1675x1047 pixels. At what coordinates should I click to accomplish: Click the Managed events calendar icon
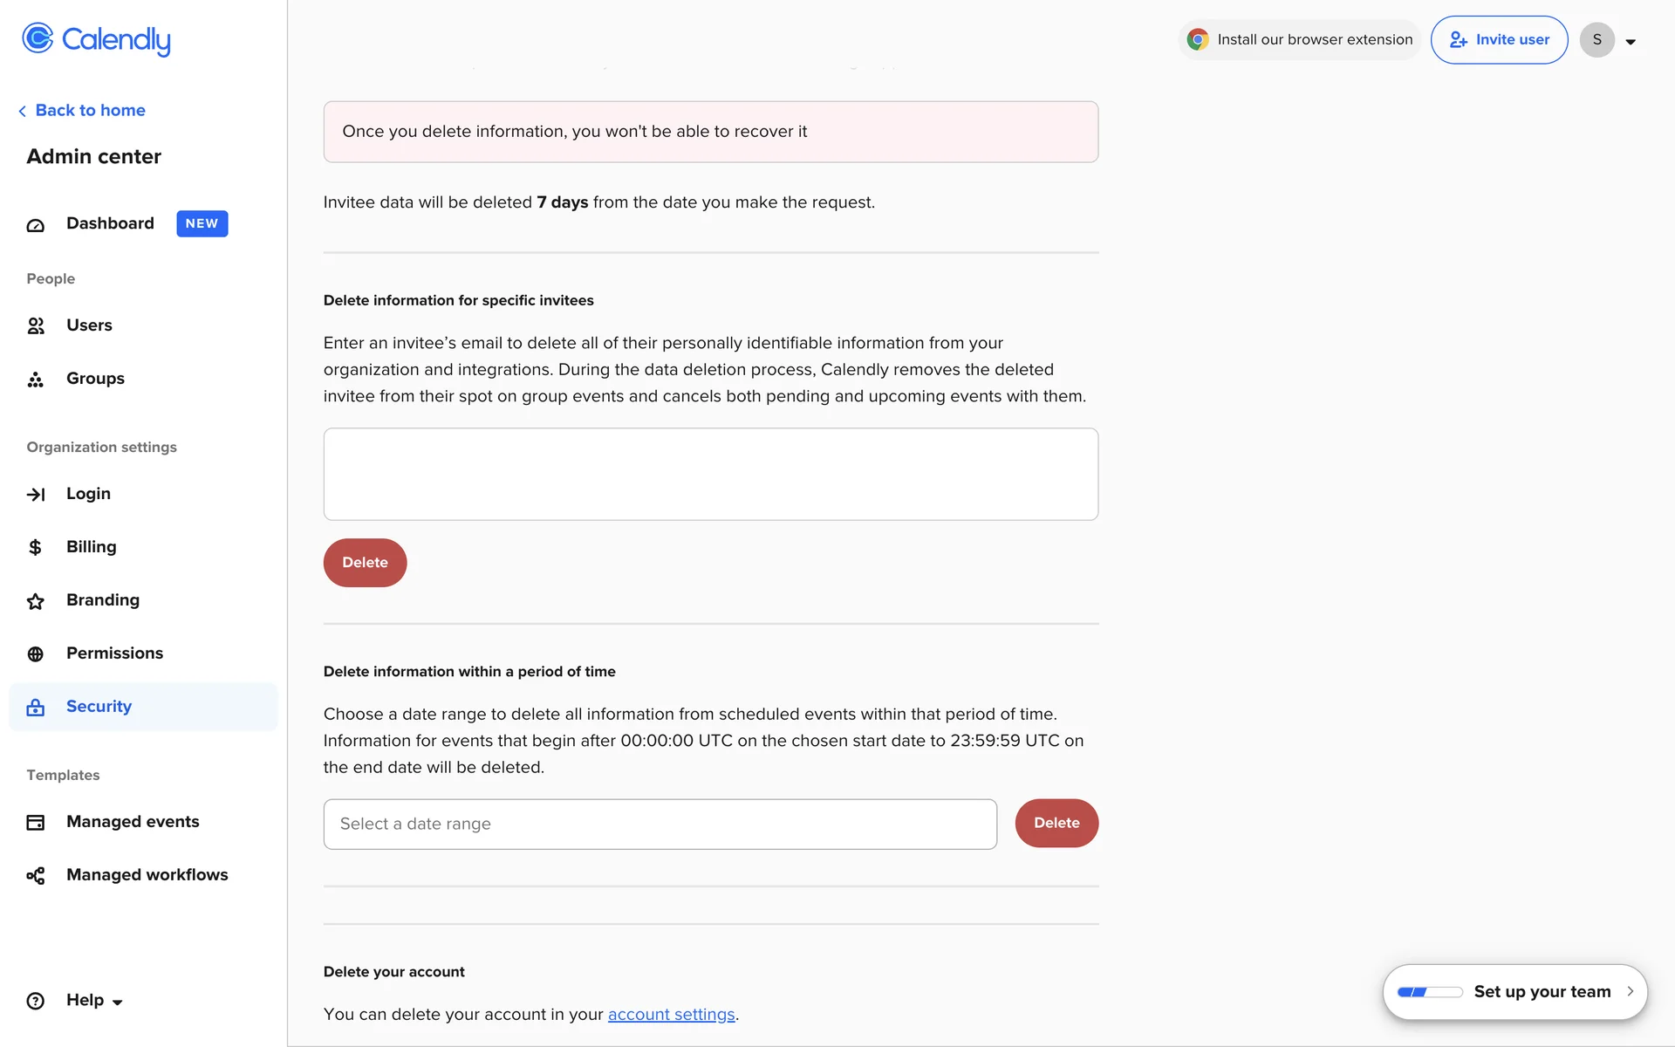point(36,823)
